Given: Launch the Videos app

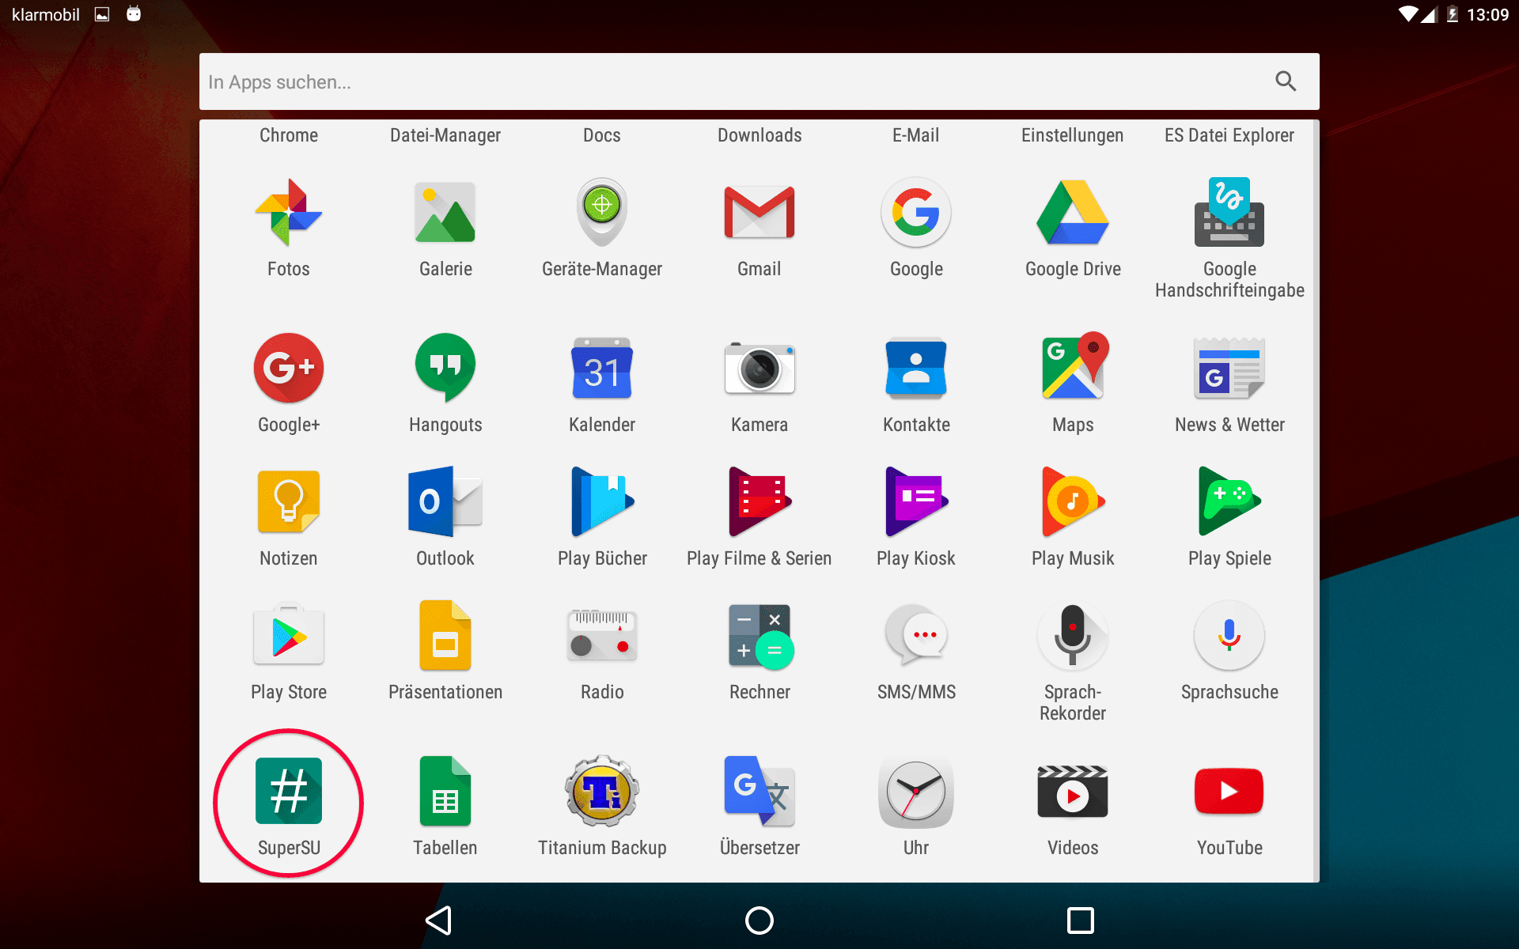Looking at the screenshot, I should 1073,792.
